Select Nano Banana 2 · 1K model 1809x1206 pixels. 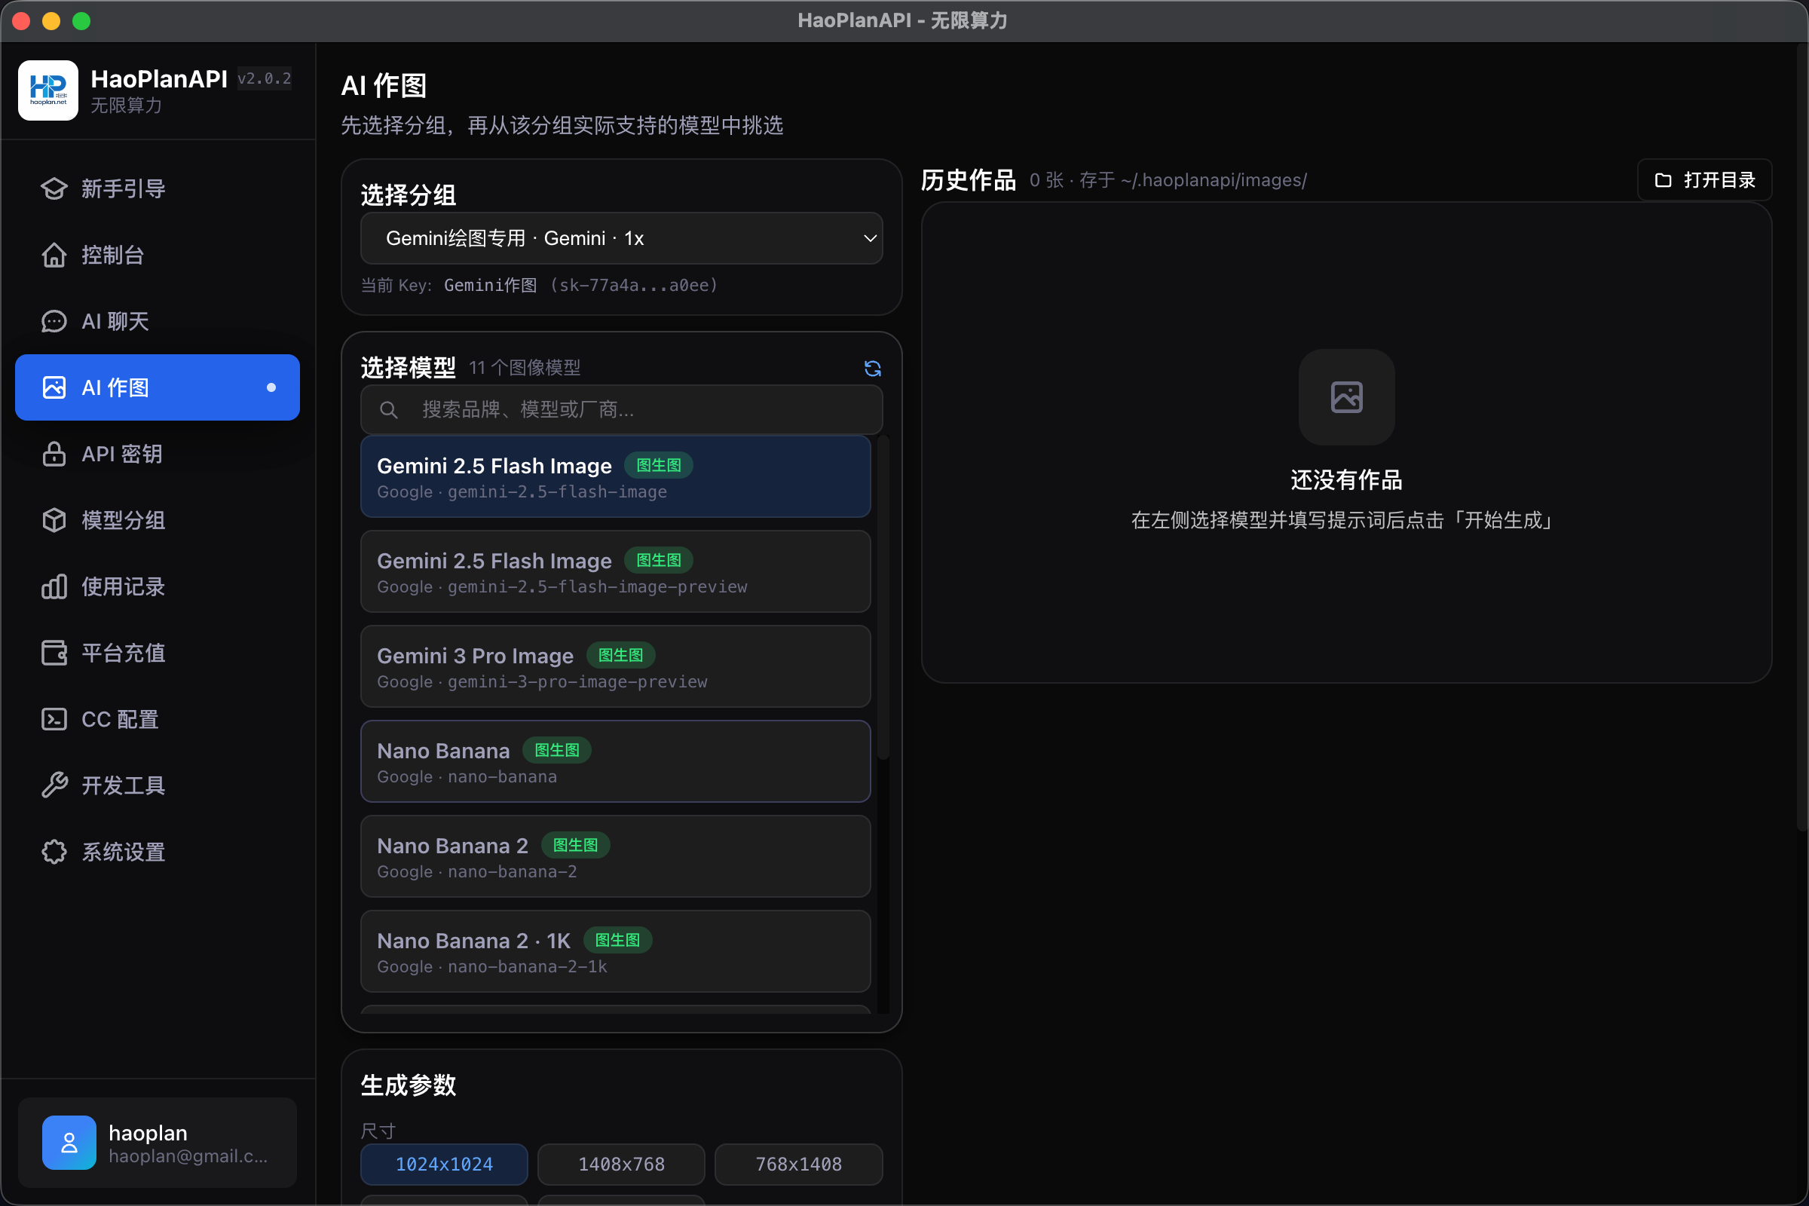pos(615,951)
